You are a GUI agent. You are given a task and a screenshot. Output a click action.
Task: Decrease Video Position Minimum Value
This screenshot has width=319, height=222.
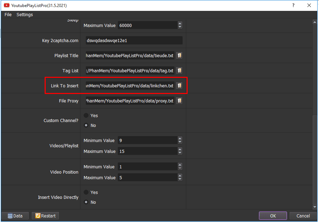[180, 169]
